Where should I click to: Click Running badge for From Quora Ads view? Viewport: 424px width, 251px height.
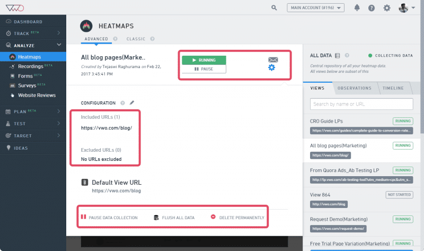[x=403, y=170]
